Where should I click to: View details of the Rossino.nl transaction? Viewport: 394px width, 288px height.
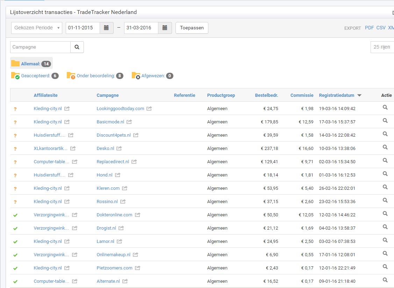pyautogui.click(x=385, y=201)
